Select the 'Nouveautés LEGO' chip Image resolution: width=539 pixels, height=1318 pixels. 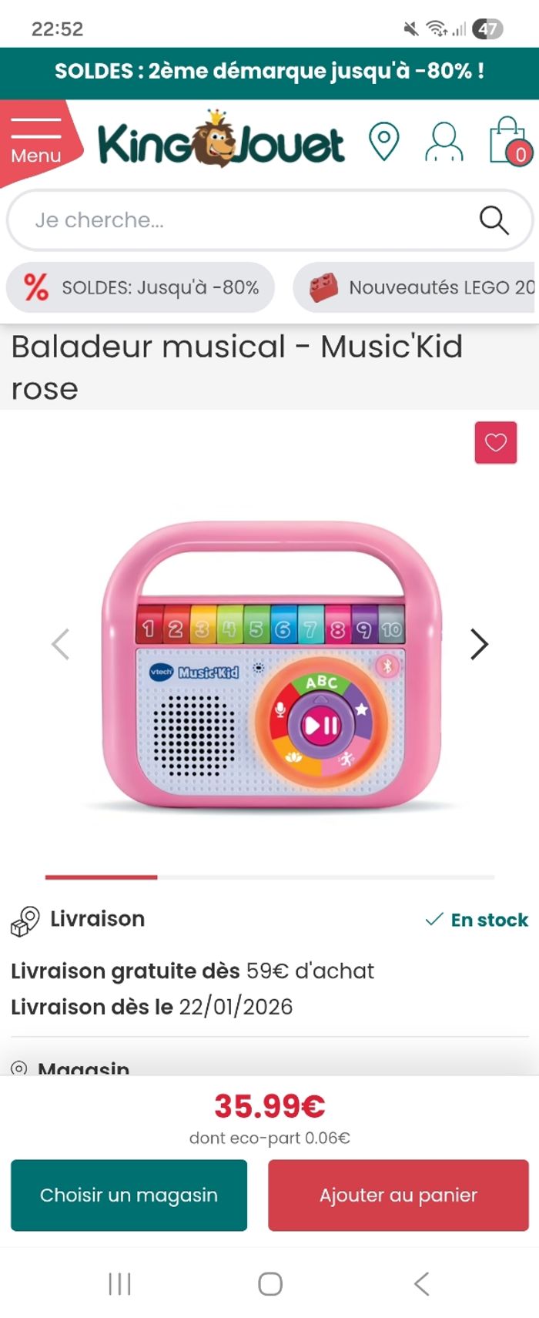[416, 287]
